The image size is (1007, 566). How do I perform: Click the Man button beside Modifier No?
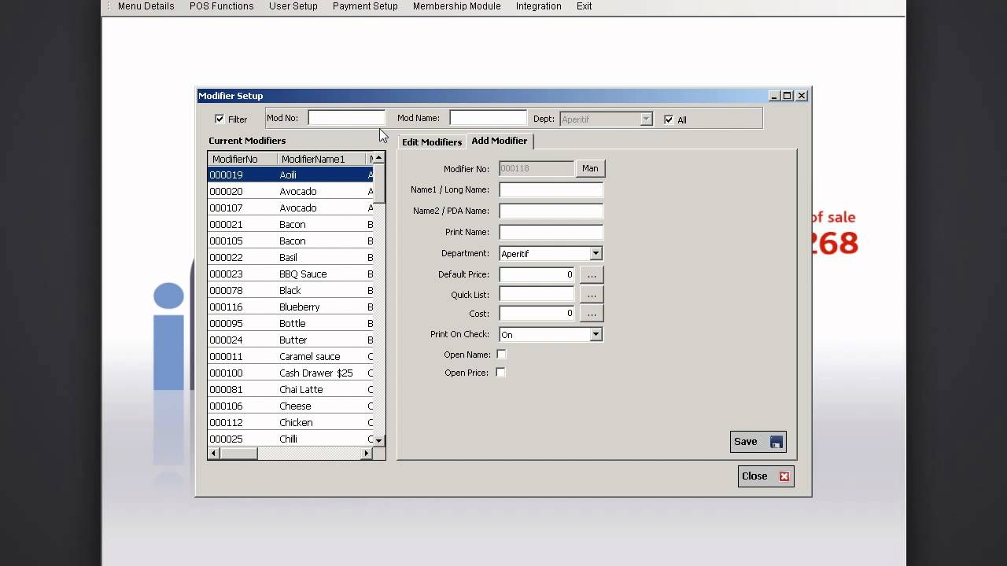point(590,168)
